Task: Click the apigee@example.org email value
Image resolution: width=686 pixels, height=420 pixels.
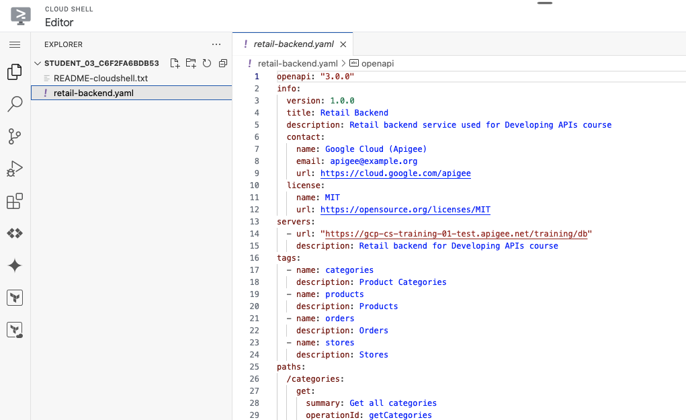Action: point(374,161)
